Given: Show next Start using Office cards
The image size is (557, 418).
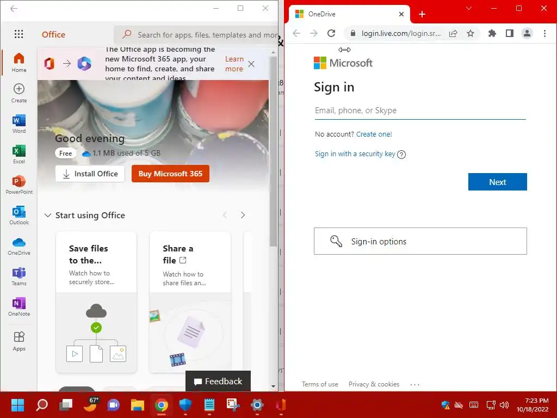Looking at the screenshot, I should [243, 215].
